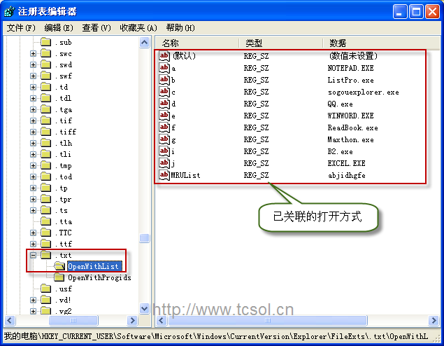Click tree pane scroll down arrow
This screenshot has height=346, width=444.
(145, 308)
